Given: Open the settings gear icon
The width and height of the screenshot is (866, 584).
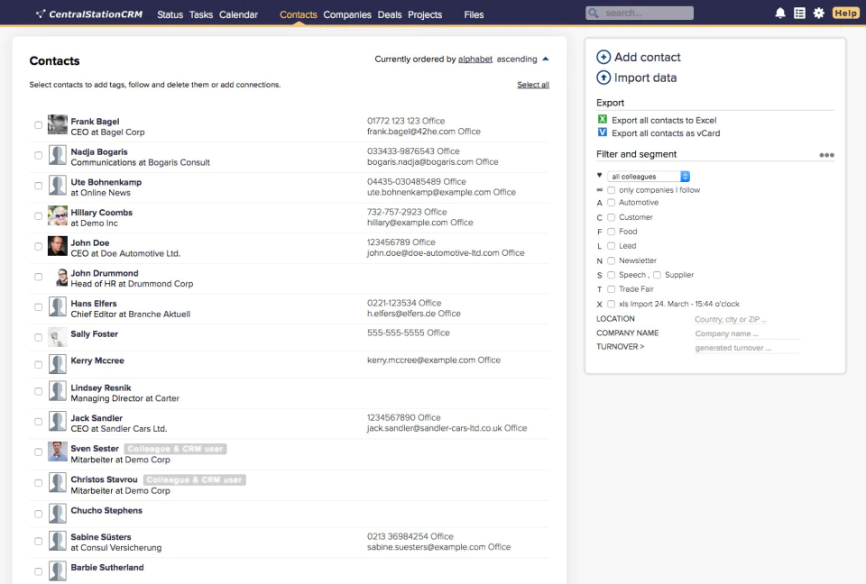Looking at the screenshot, I should click(x=818, y=13).
